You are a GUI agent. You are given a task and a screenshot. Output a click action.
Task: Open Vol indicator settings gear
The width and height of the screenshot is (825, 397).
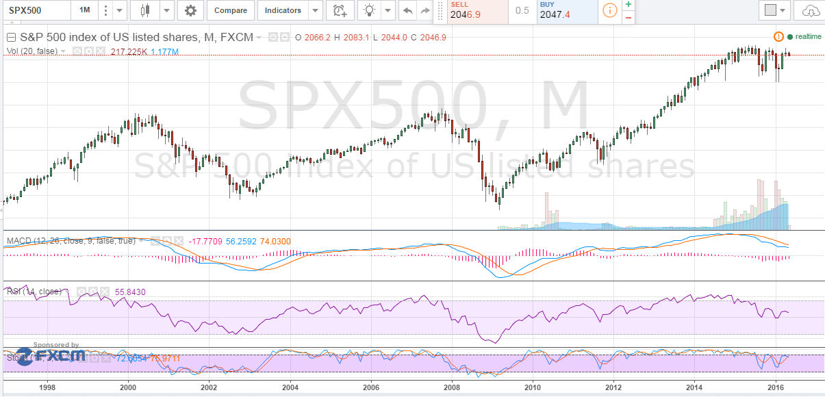click(x=89, y=51)
